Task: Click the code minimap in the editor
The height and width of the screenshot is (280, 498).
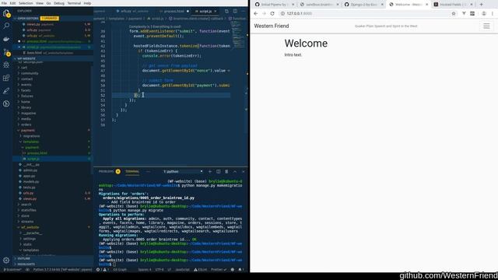Action: [237, 35]
